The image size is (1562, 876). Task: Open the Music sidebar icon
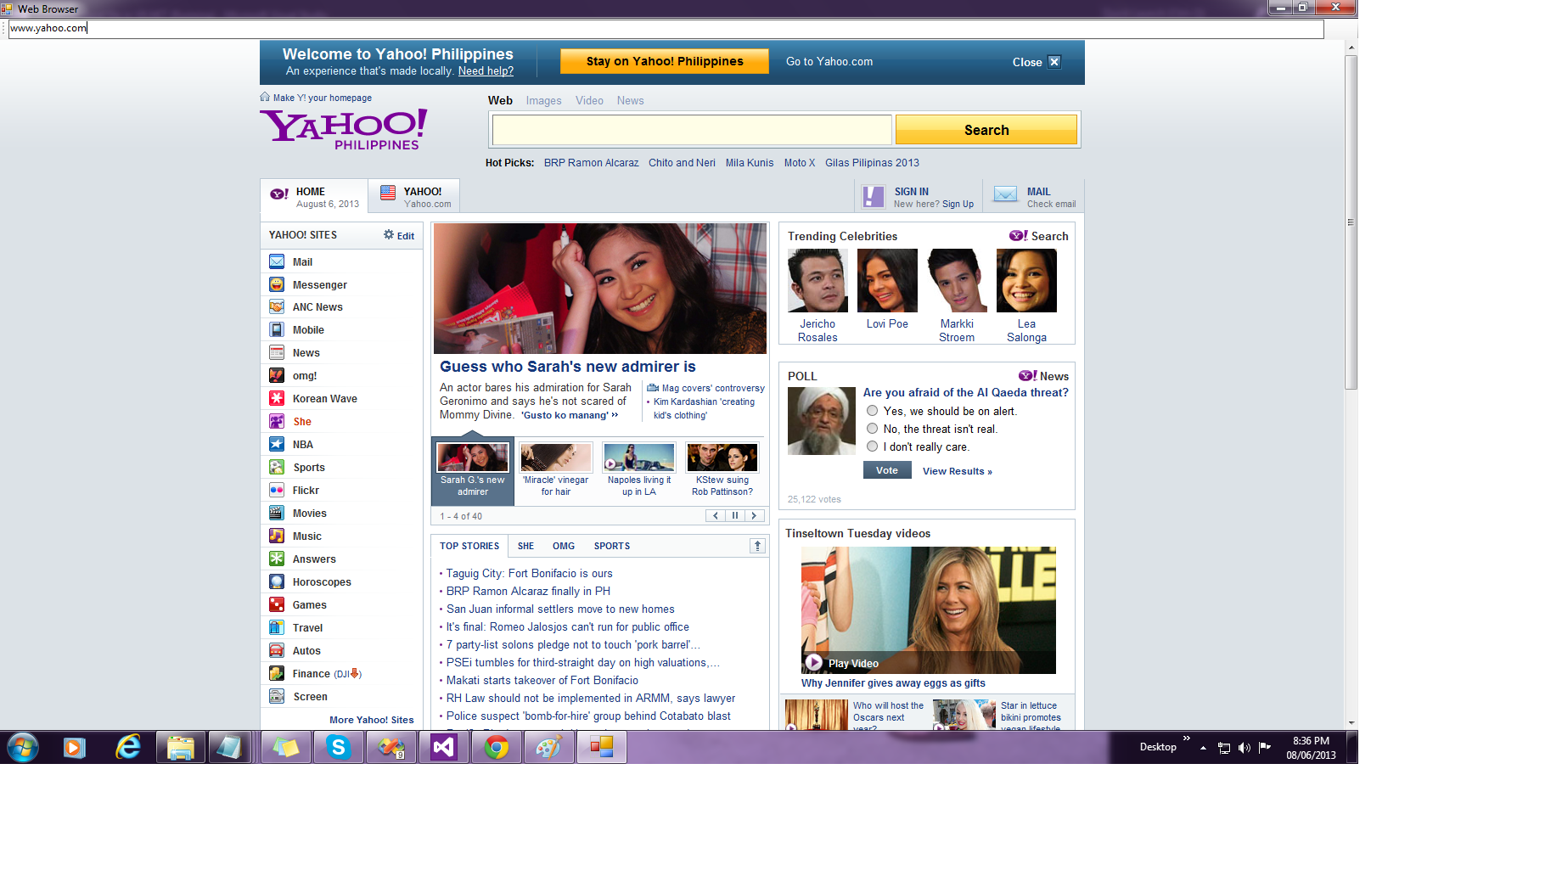pos(277,536)
